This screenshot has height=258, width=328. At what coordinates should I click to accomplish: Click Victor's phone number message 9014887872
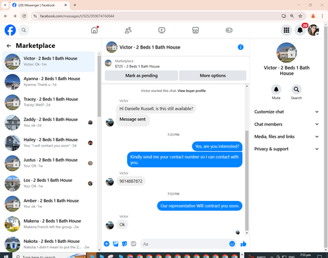[131, 181]
